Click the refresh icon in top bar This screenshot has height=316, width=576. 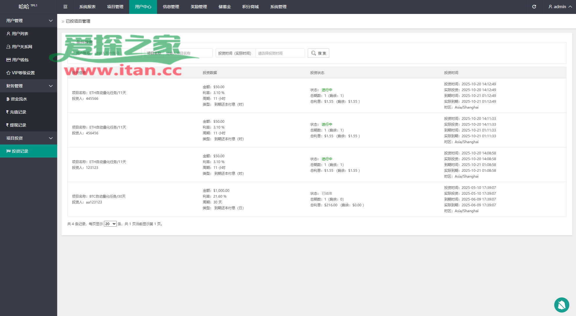[534, 7]
